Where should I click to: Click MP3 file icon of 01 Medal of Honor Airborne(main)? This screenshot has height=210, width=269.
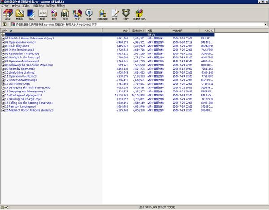[x=3, y=39]
